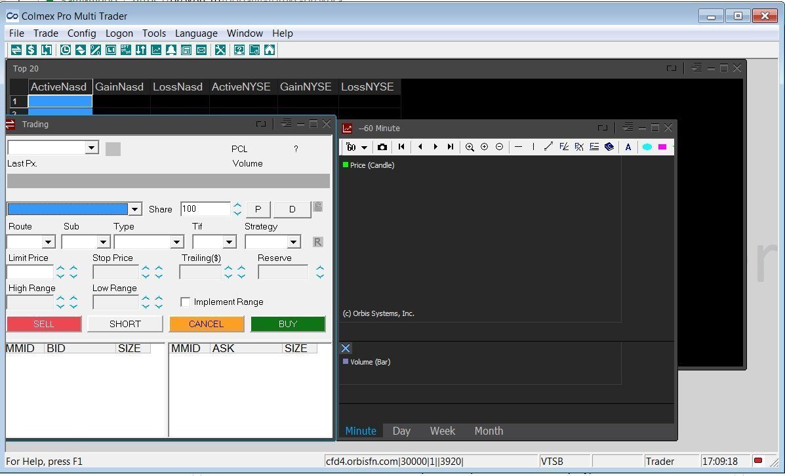785x476 pixels.
Task: Open the Config menu
Action: tap(81, 33)
